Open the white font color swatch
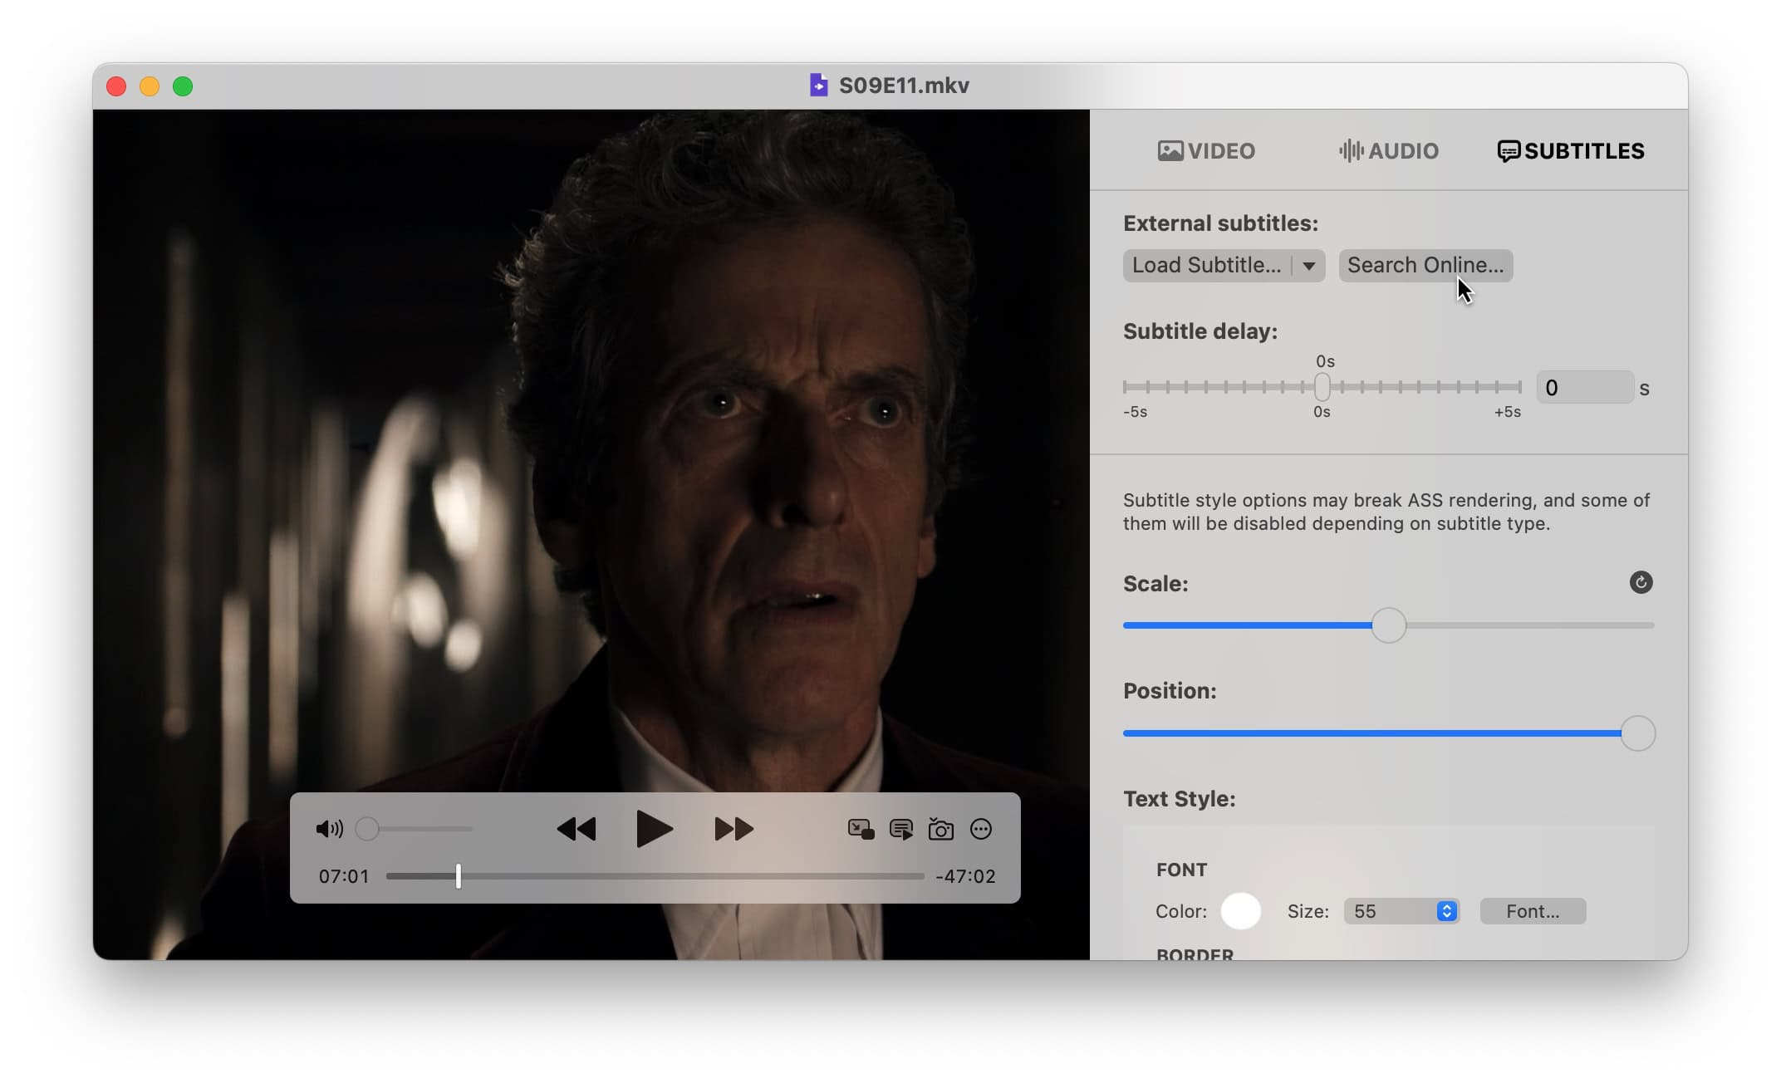 click(x=1240, y=911)
